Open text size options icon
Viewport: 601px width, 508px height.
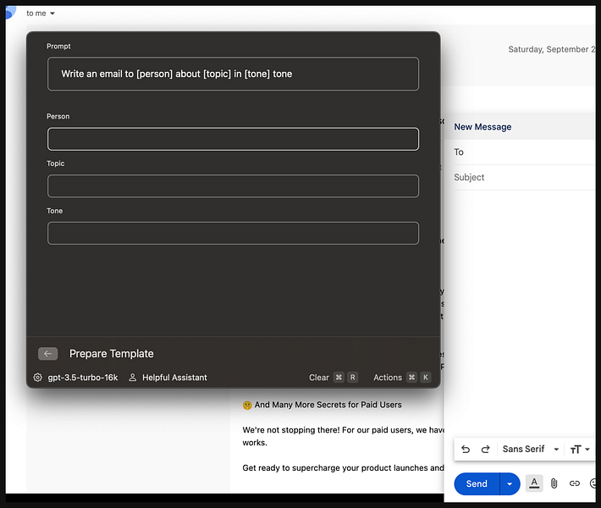pyautogui.click(x=580, y=450)
